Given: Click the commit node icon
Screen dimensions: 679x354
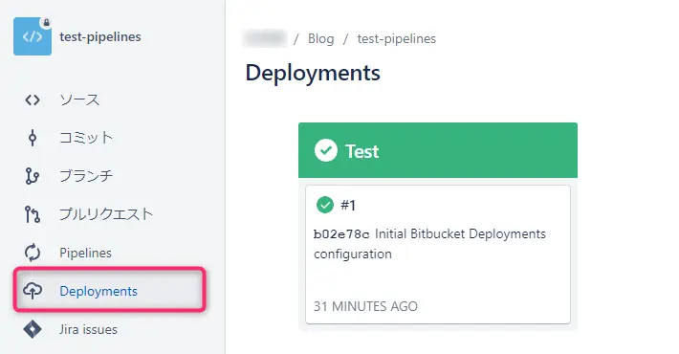Looking at the screenshot, I should pos(33,138).
